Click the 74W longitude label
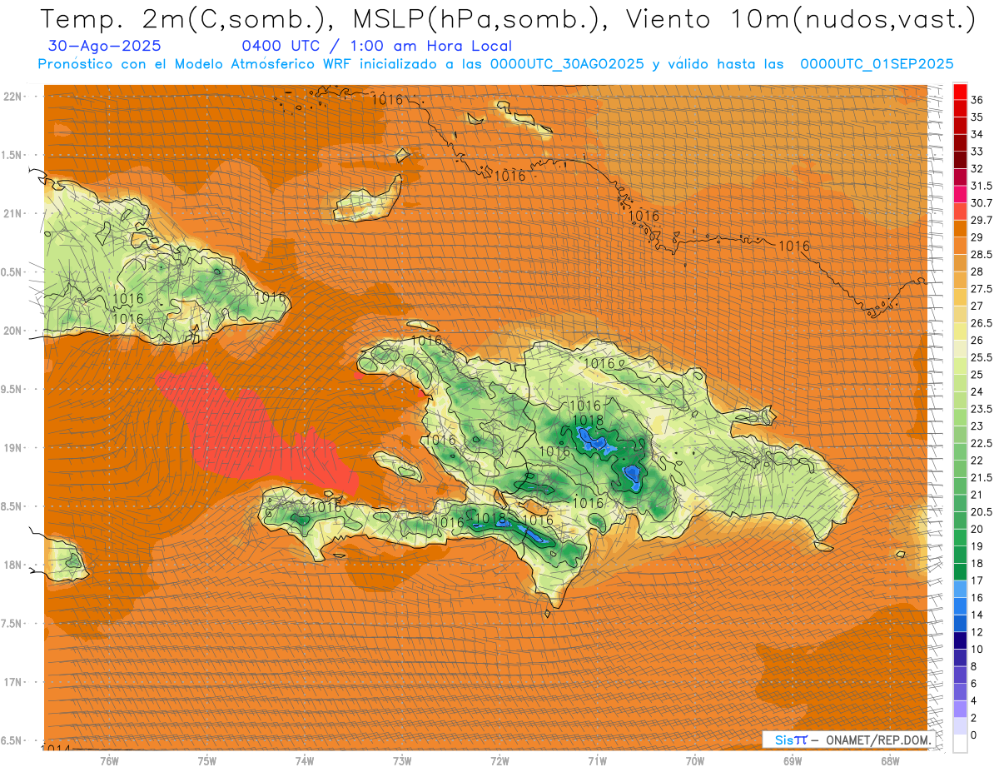999x772 pixels. tap(305, 761)
